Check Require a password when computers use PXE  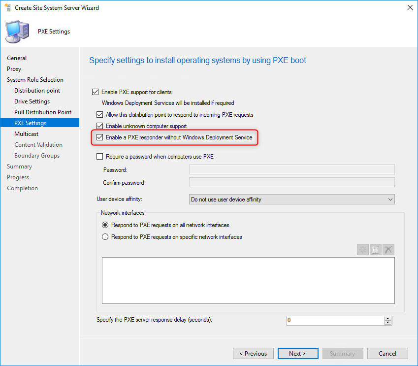100,157
